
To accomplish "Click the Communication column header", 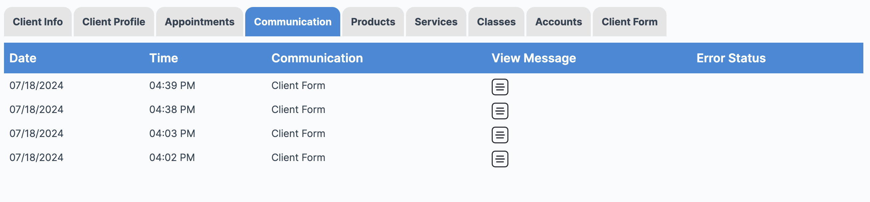I will coord(317,58).
